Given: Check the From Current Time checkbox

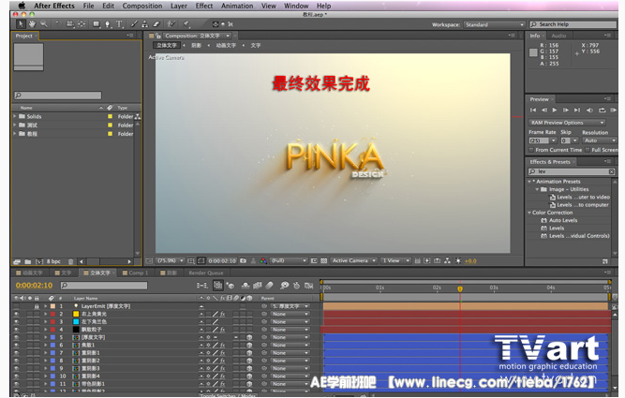Looking at the screenshot, I should coord(531,150).
